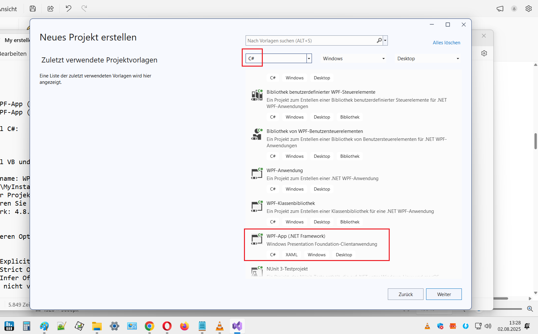Click the WPF user control library template icon

(x=257, y=134)
